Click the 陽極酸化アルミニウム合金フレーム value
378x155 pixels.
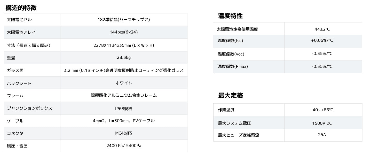tap(124, 95)
